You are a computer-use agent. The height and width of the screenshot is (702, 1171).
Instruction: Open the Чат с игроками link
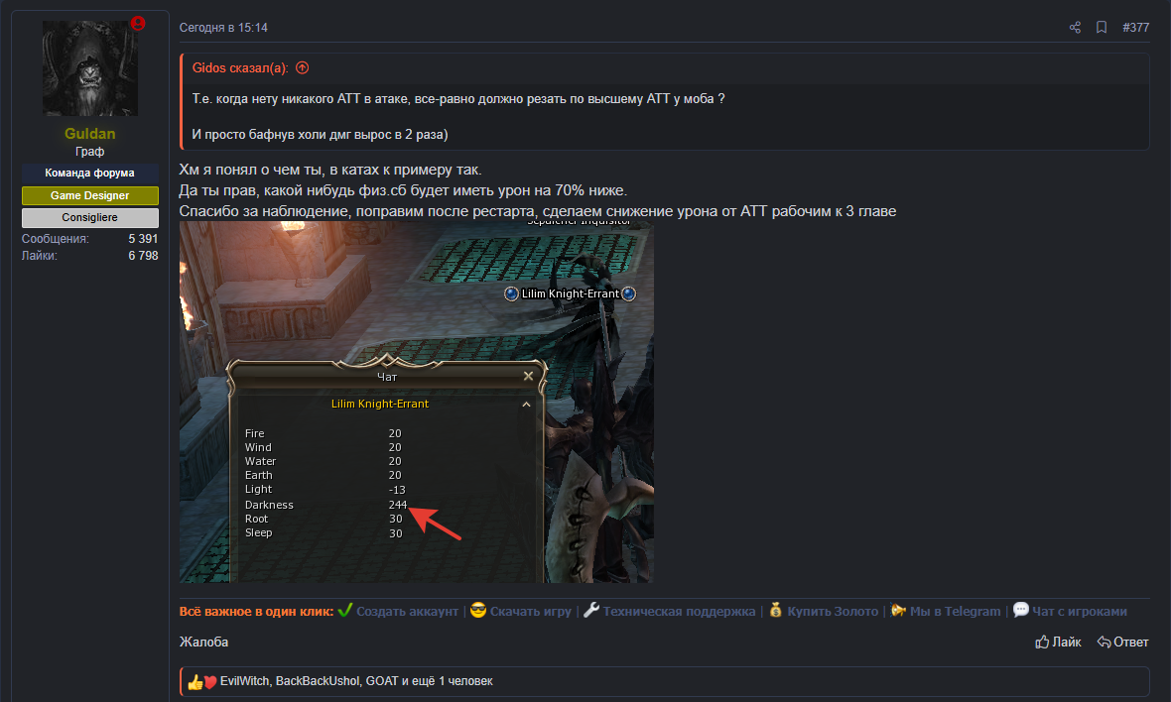(1079, 612)
